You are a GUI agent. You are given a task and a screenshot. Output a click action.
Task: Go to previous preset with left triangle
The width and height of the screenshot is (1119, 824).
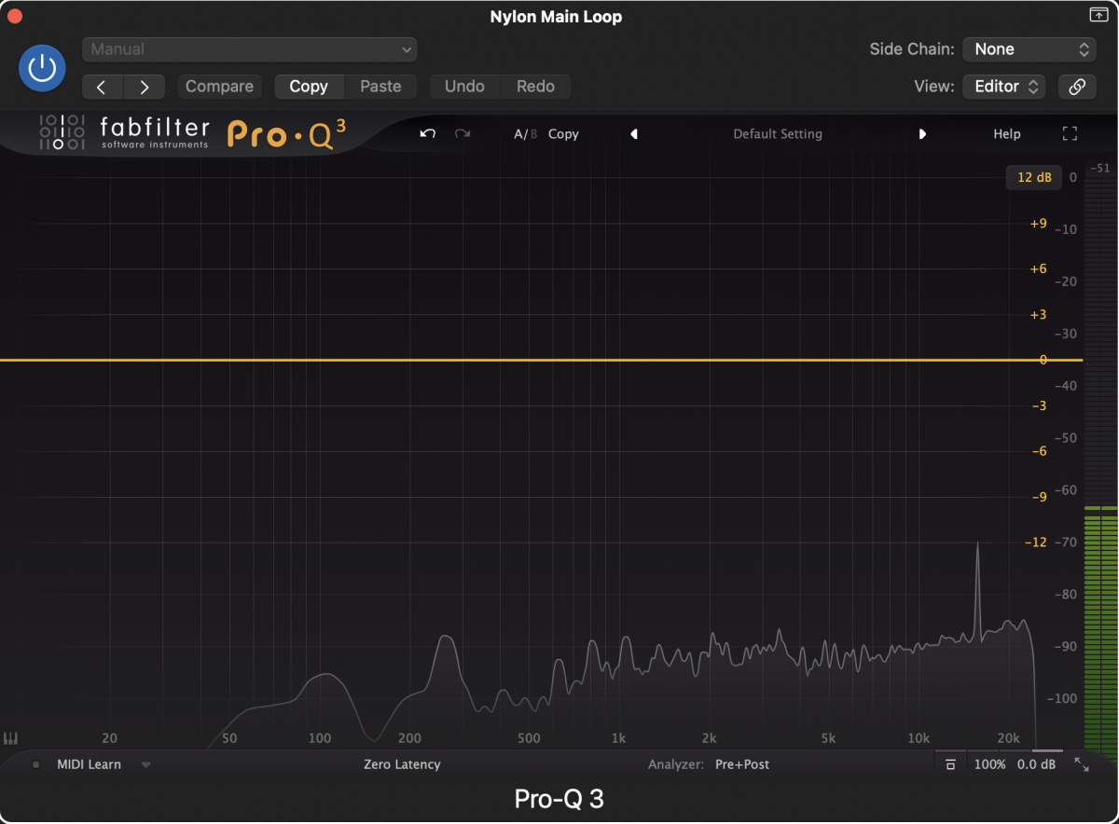634,133
